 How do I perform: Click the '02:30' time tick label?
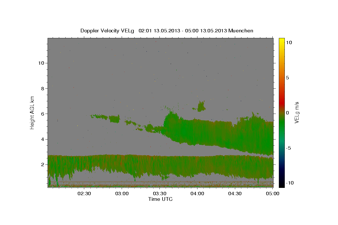pos(84,193)
